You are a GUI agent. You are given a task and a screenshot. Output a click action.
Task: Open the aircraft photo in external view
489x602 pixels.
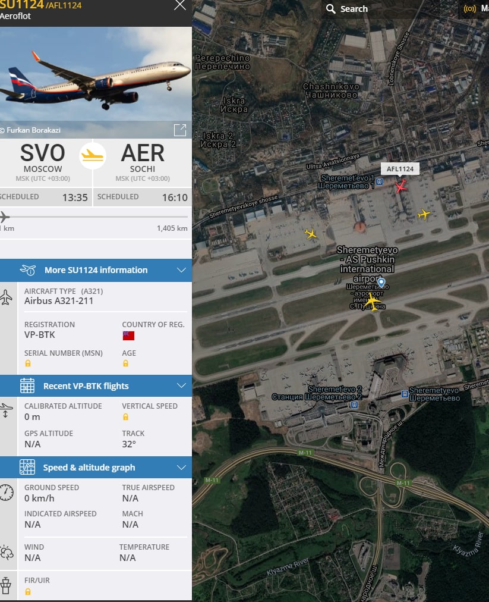[x=180, y=130]
